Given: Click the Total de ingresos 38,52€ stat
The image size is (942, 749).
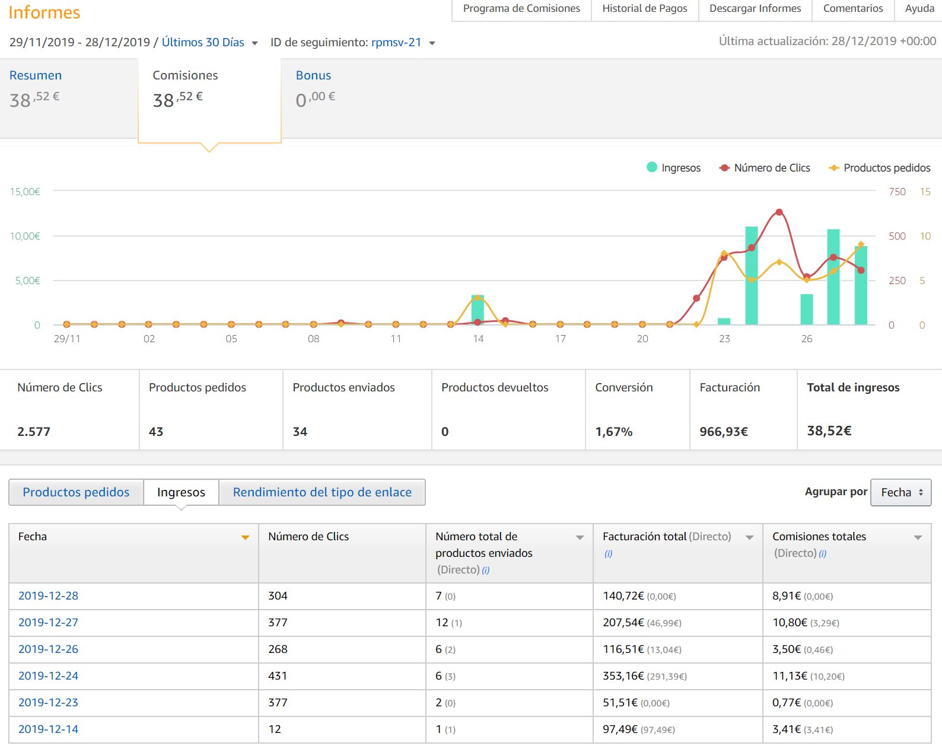Looking at the screenshot, I should pyautogui.click(x=870, y=410).
